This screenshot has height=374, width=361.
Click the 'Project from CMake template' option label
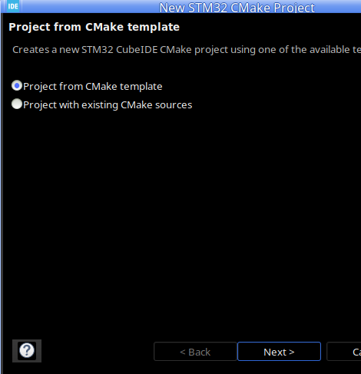(93, 87)
